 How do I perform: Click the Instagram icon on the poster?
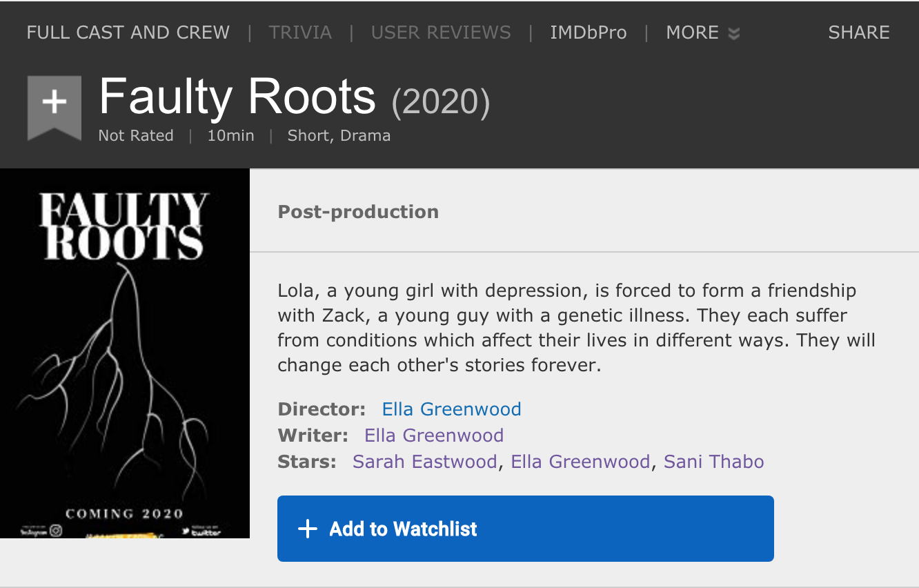tap(56, 531)
